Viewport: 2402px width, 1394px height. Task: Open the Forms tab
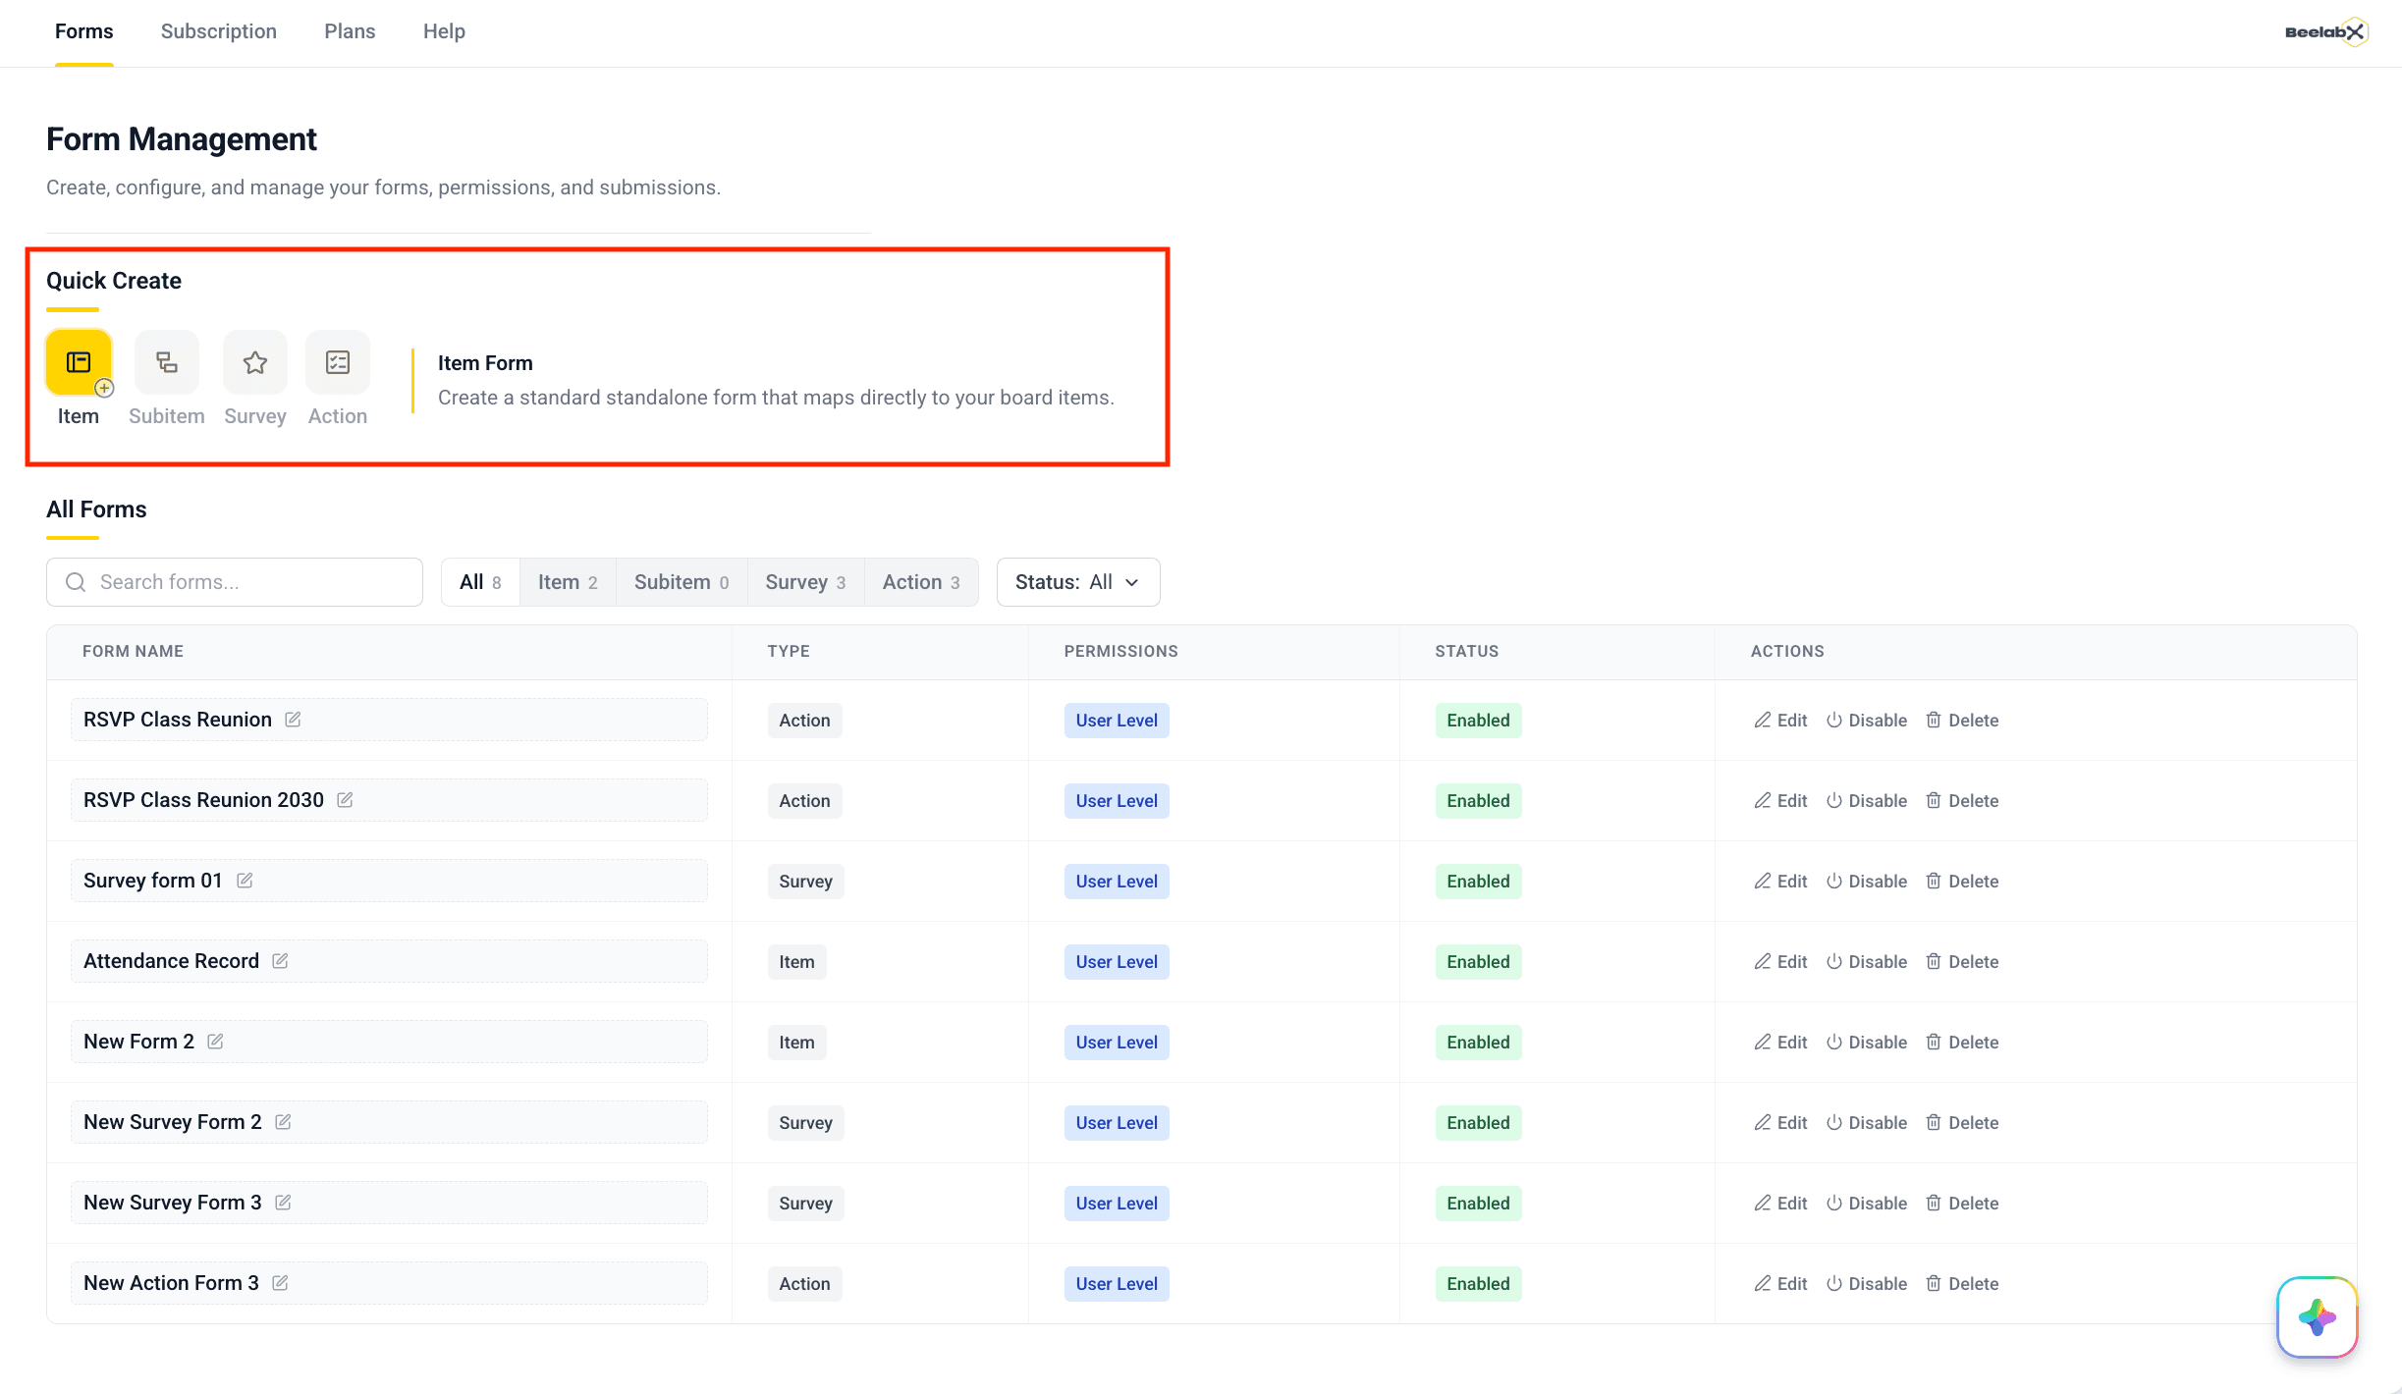click(84, 31)
